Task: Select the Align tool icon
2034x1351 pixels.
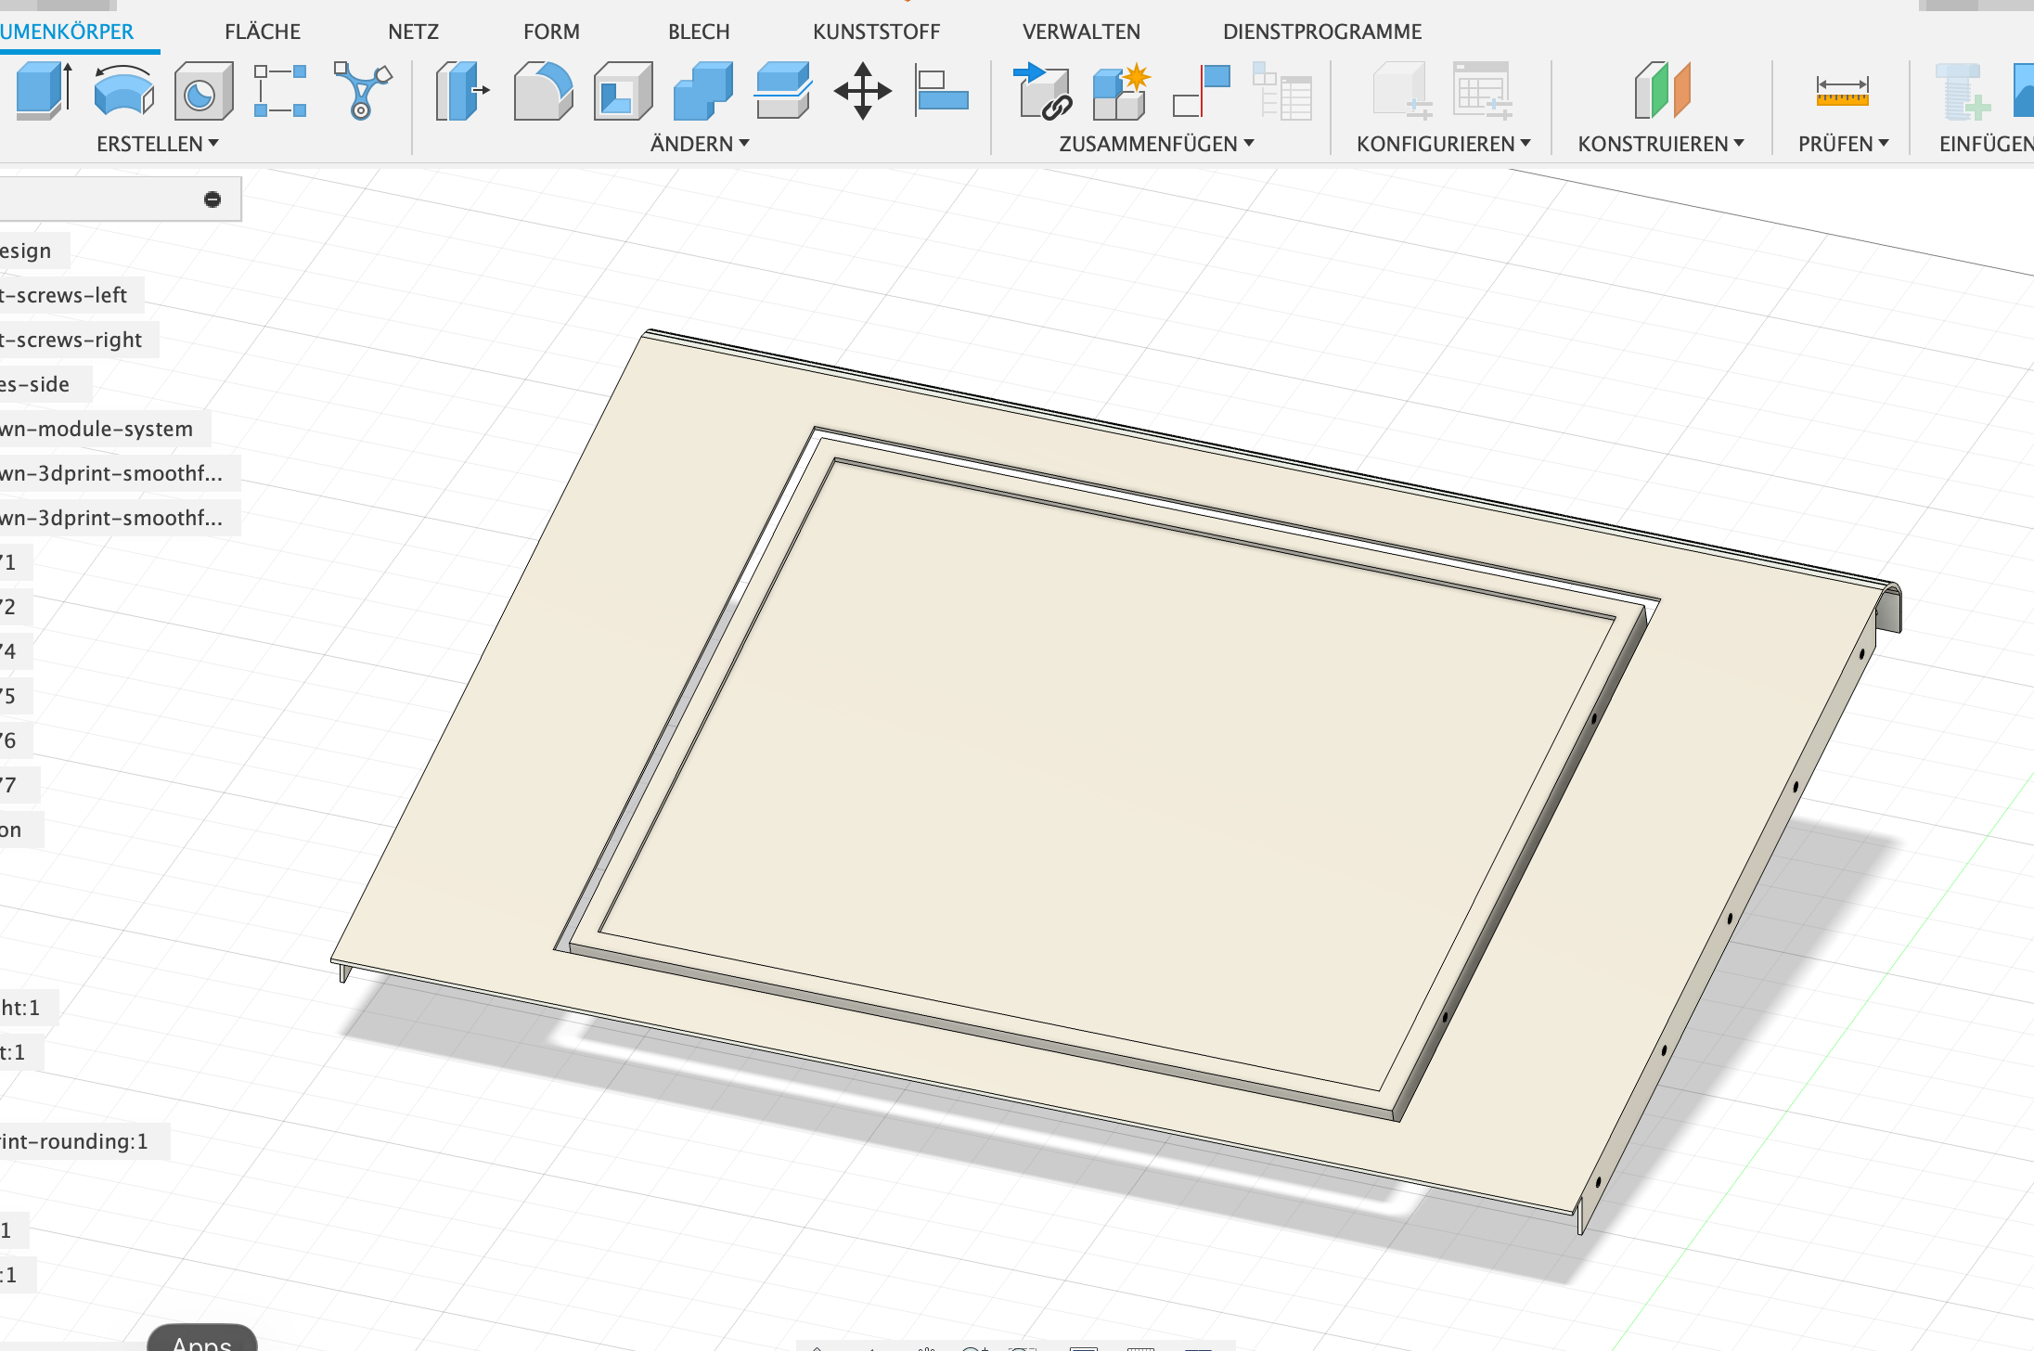Action: click(x=941, y=91)
